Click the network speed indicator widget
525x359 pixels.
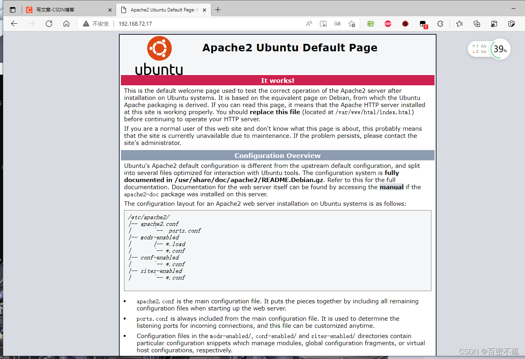pos(480,49)
